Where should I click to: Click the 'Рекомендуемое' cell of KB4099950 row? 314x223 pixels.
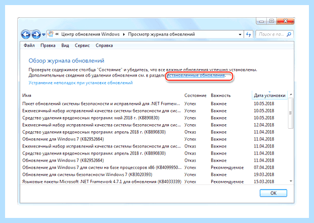click(227, 167)
